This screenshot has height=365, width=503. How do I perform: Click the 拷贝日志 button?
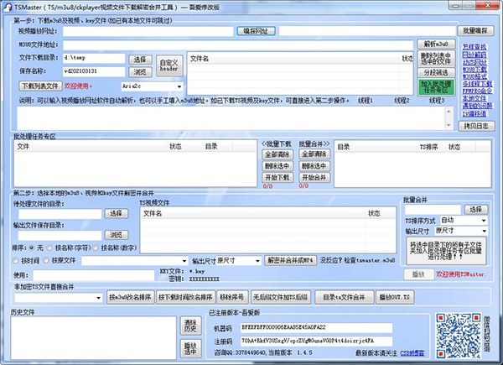(475, 125)
